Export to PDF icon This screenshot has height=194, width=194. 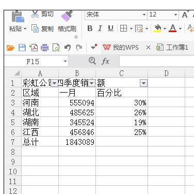coord(34,48)
